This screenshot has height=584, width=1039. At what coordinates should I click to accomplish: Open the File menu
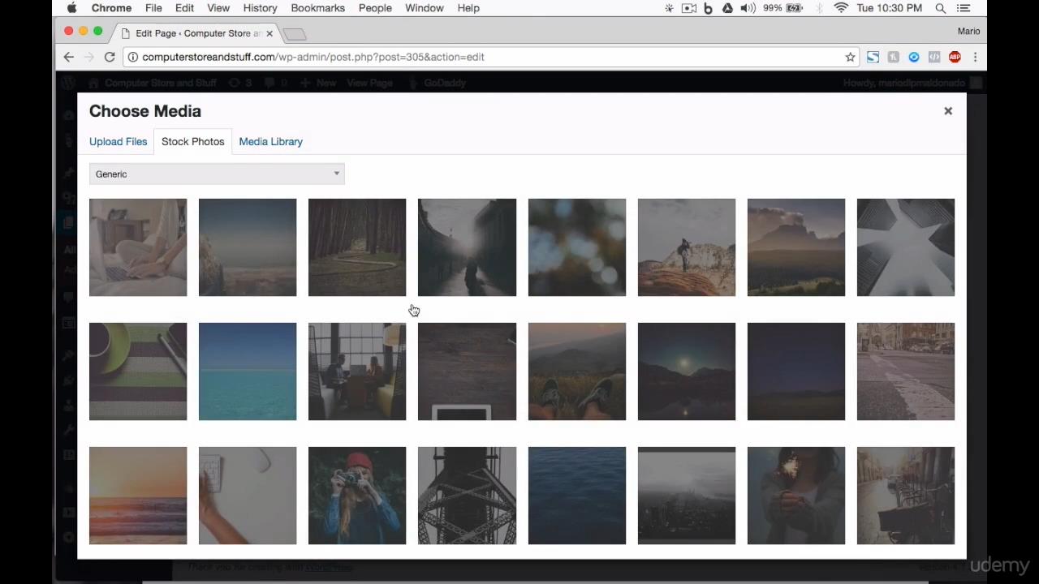click(153, 8)
